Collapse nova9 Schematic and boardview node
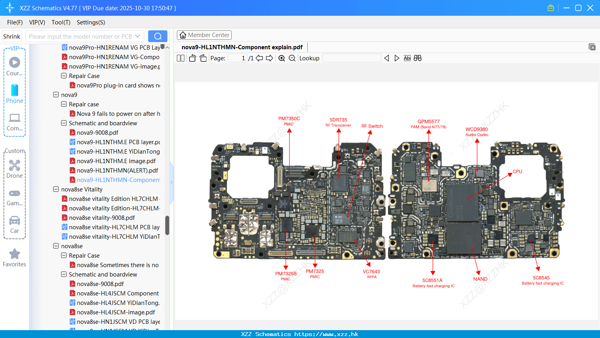Screen dimensions: 600x338 [64, 123]
